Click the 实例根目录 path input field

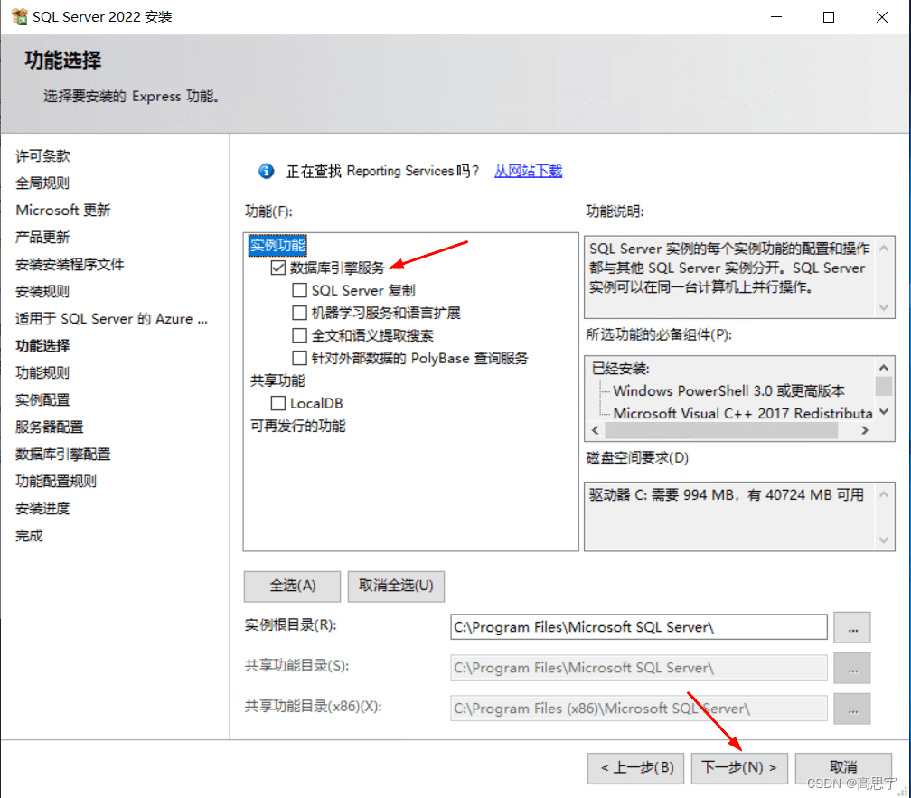(638, 627)
